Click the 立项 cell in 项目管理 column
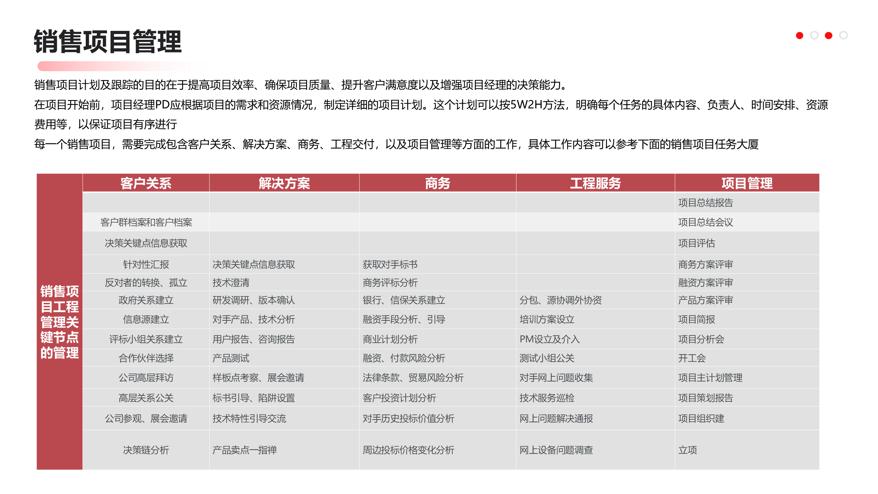Screen dimensions: 878x494 (x=688, y=450)
